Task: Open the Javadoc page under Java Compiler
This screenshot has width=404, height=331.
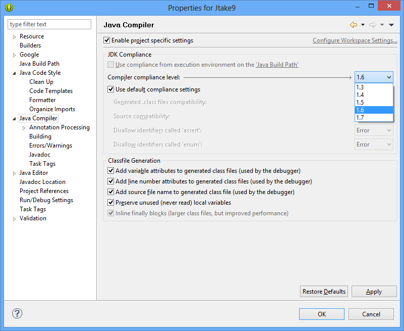Action: click(x=40, y=155)
